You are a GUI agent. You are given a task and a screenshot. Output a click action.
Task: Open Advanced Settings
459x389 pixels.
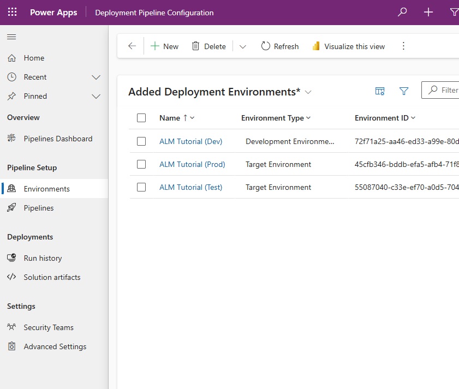pyautogui.click(x=54, y=346)
